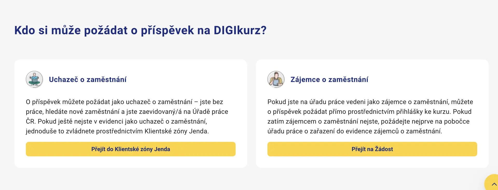498x190 pixels.
Task: Click the word 'DIGIkurz?' in the title
Action: [x=240, y=30]
